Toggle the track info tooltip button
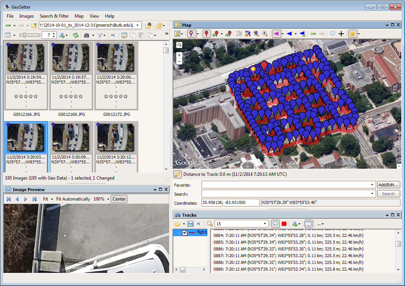This screenshot has width=405, height=286. (x=275, y=224)
